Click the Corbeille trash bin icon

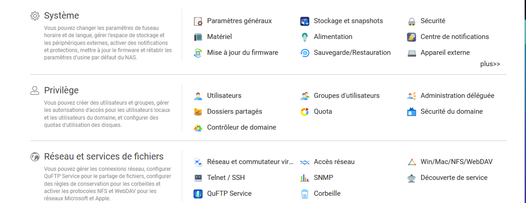(305, 193)
